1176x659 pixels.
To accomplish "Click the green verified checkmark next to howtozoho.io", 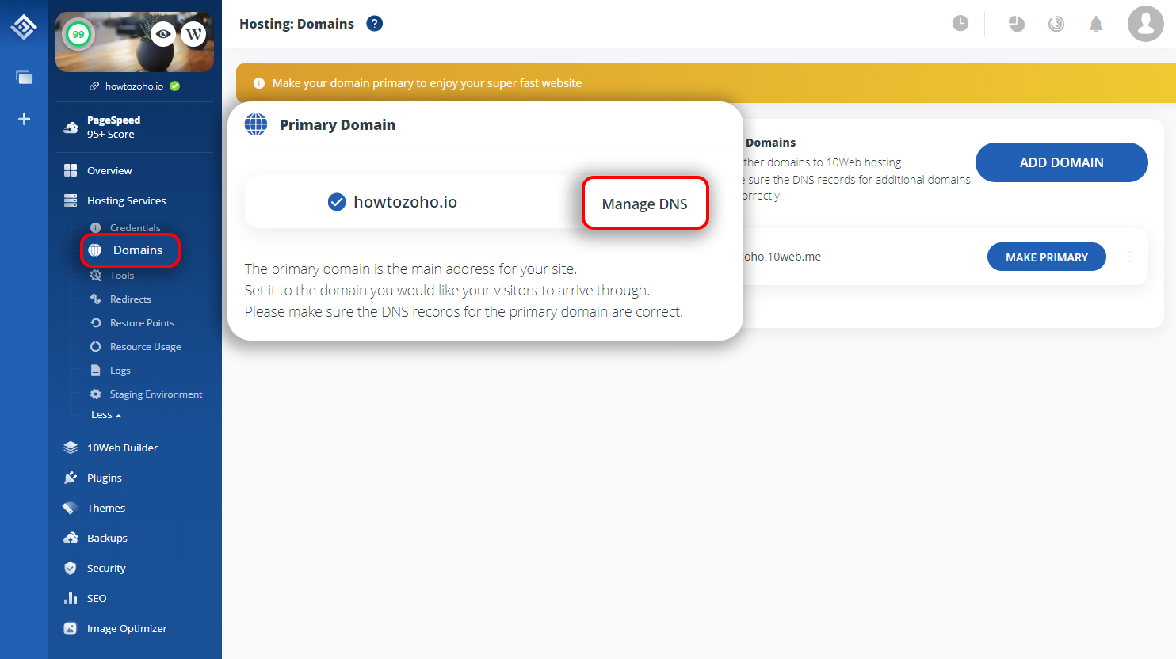I will coord(175,86).
